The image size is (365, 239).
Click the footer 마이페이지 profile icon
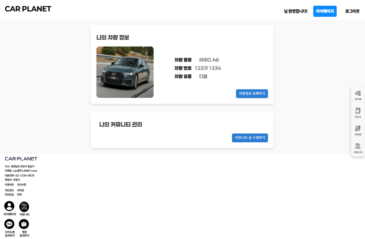[x=9, y=206]
